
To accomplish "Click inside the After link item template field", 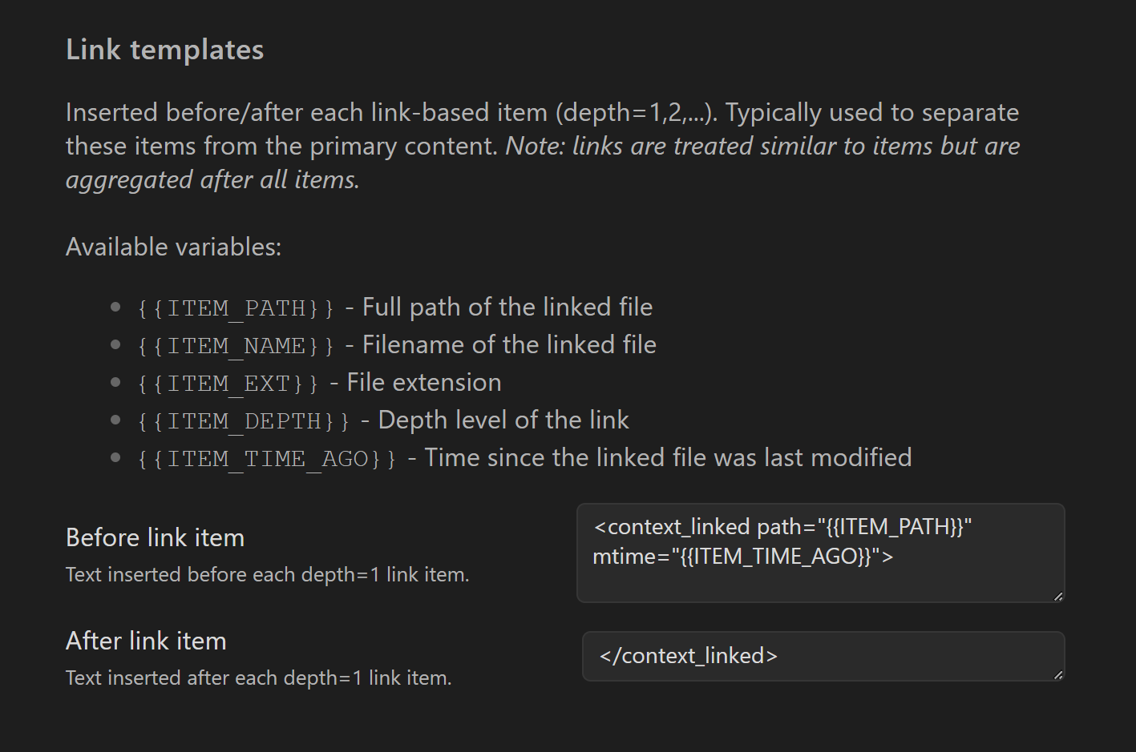I will coord(822,656).
